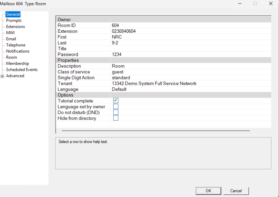Select the Single Digit Action label

click(76, 78)
